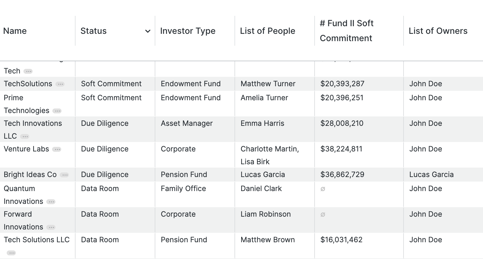This screenshot has height=259, width=483.
Task: Click the Due Diligence status of Venture Labs
Action: tap(105, 149)
